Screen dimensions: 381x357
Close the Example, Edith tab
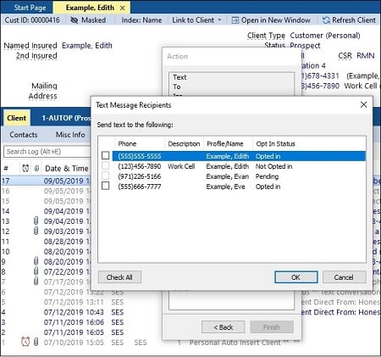click(123, 8)
